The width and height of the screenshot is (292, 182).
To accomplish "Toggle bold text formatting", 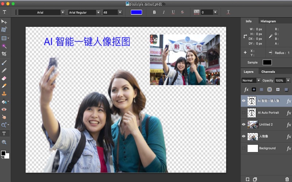I will coord(154,12).
